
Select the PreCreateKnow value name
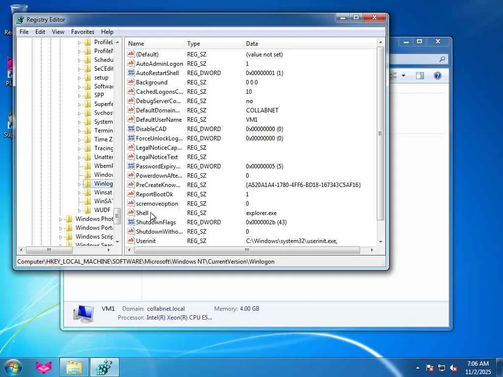click(x=158, y=185)
